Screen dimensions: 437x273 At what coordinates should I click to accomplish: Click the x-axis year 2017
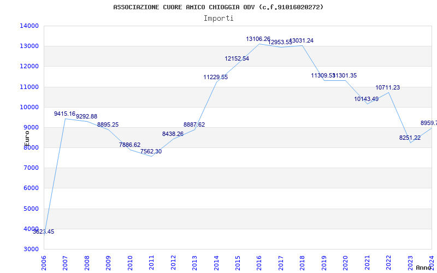click(281, 263)
